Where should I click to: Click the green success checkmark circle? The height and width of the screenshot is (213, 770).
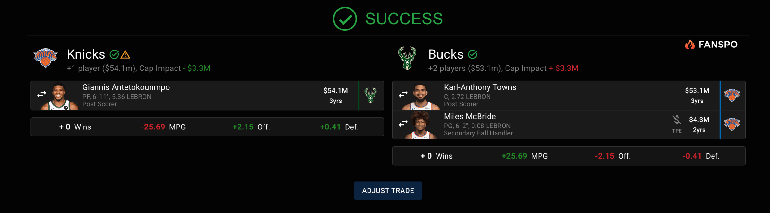(x=345, y=19)
